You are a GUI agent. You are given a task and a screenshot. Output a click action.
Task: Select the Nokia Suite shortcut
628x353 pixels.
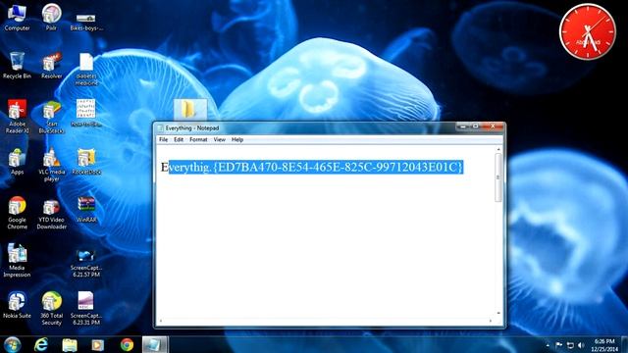click(17, 305)
